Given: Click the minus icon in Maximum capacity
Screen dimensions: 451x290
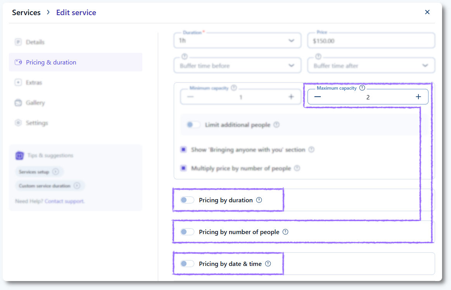Looking at the screenshot, I should click(x=318, y=97).
